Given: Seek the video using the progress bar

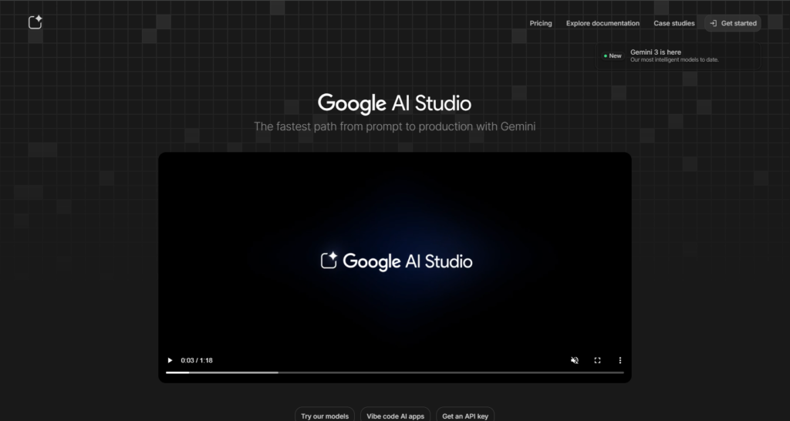Looking at the screenshot, I should [x=394, y=372].
